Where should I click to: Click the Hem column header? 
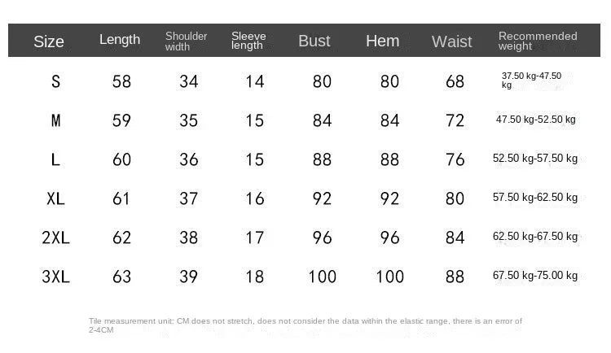[x=382, y=41]
